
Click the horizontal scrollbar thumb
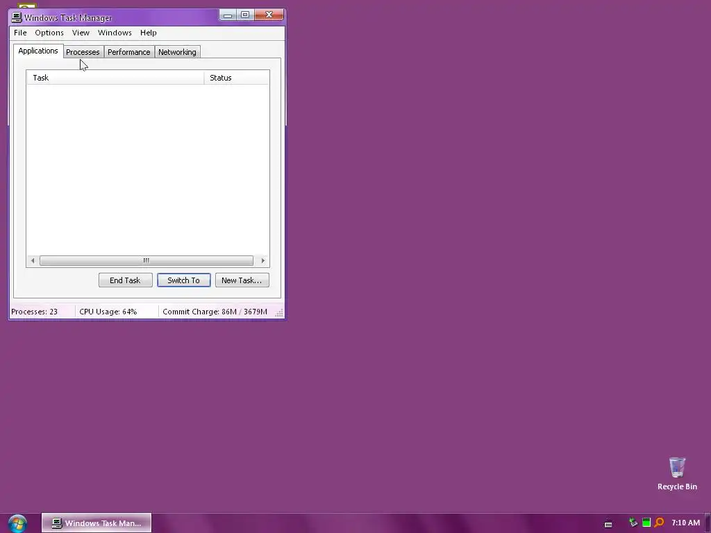pos(146,261)
